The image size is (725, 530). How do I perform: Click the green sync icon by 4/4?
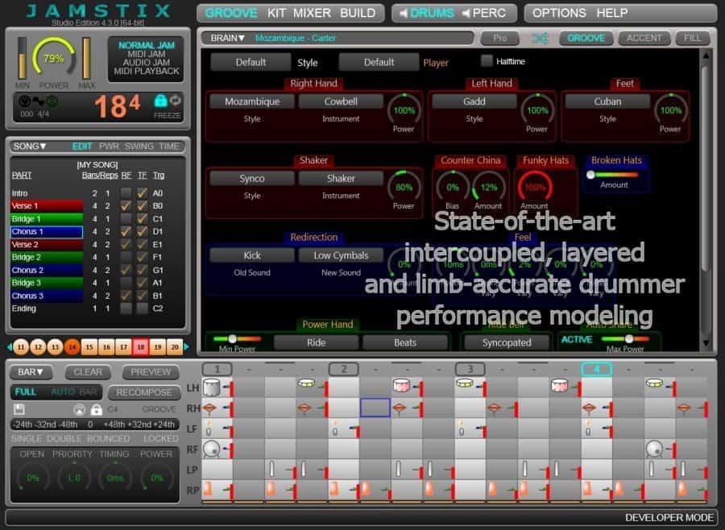(52, 101)
